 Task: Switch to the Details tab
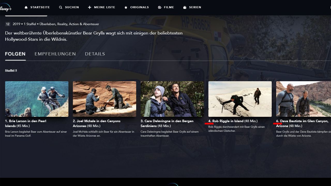click(95, 54)
